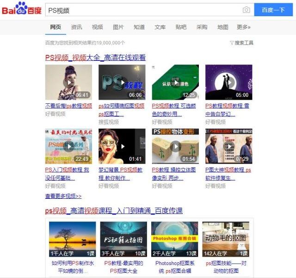Open the 采购 tab
The width and height of the screenshot is (296, 278).
coord(202,27)
